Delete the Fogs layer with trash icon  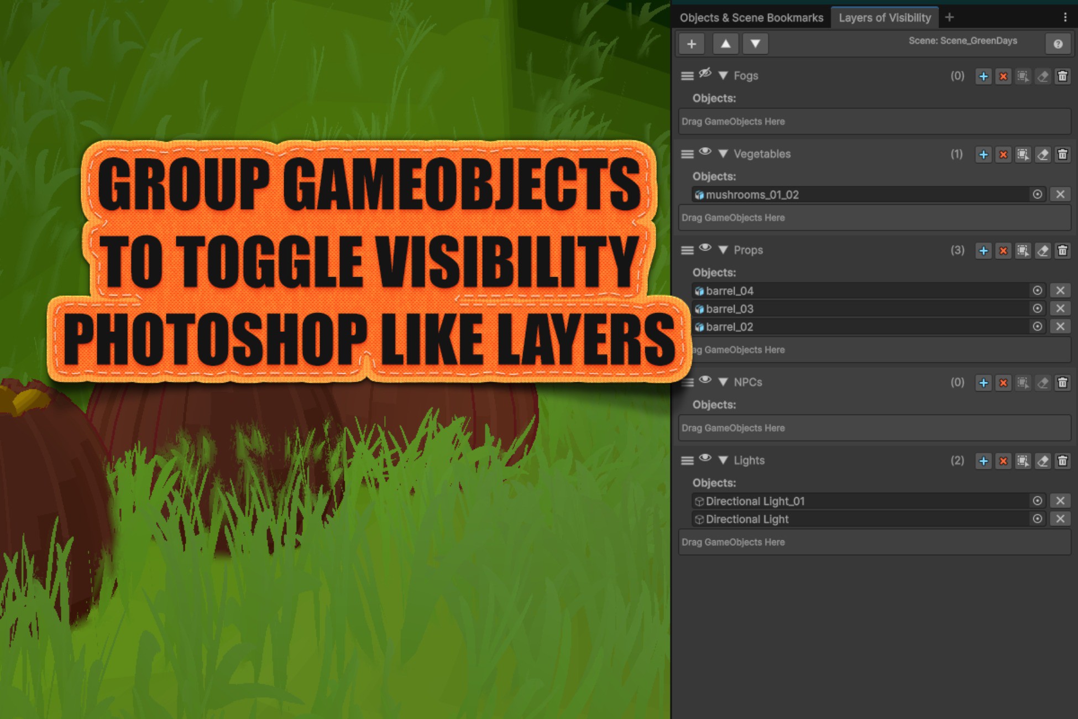click(x=1062, y=76)
